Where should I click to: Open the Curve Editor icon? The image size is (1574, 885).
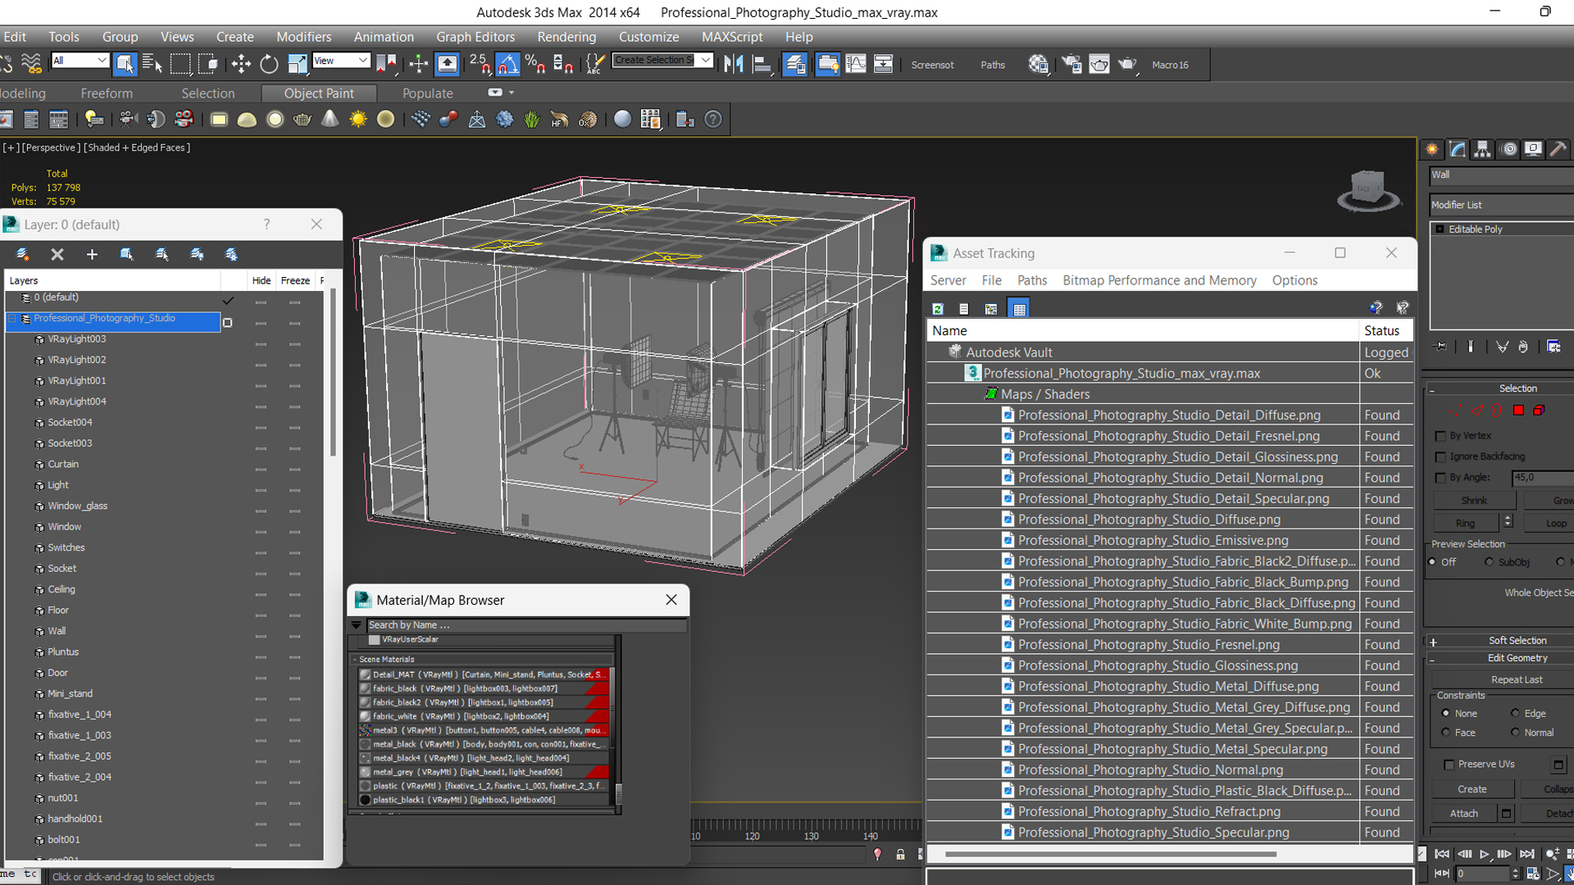point(855,64)
